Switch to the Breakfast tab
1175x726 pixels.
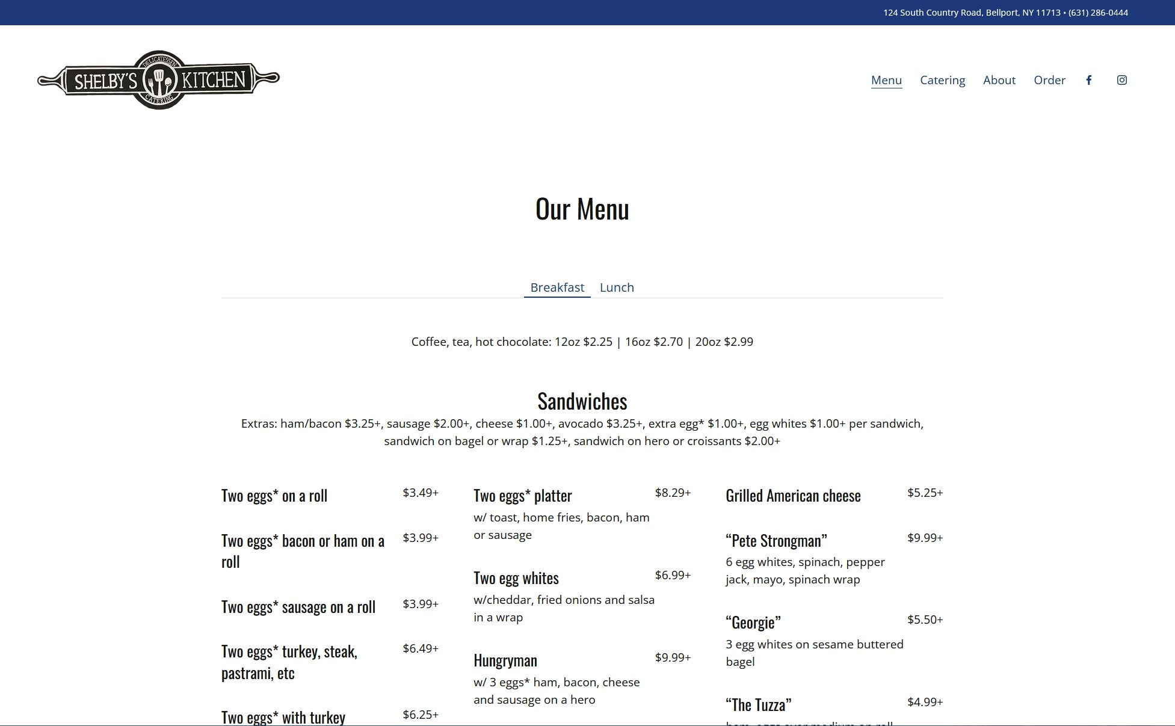(557, 288)
